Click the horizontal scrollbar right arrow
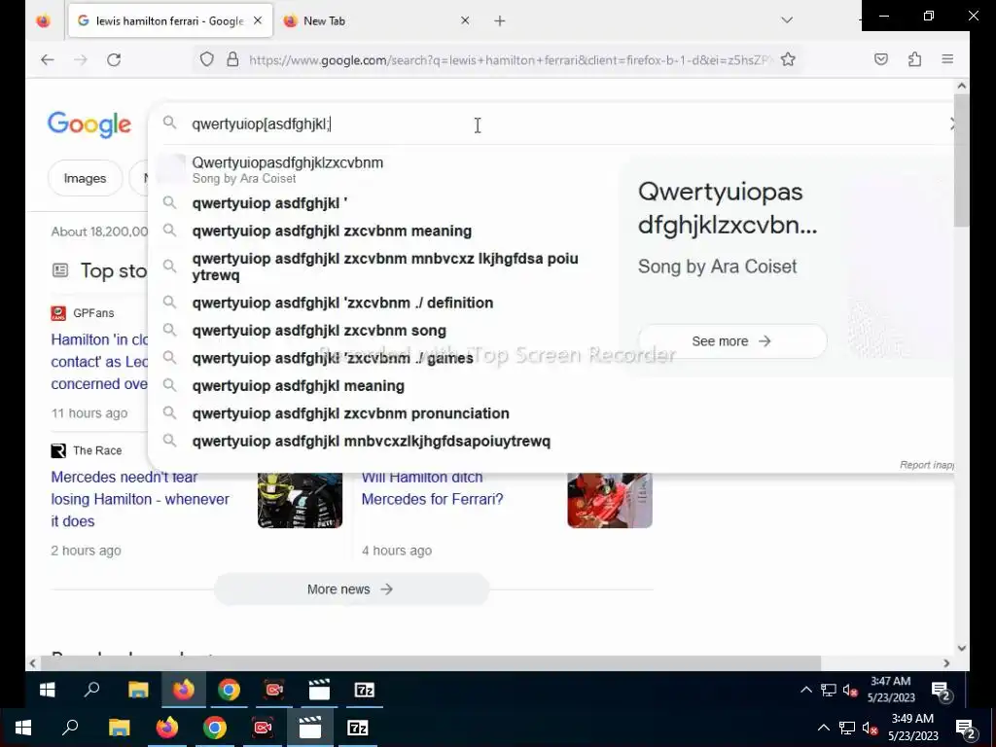Screen dimensions: 996x747 pos(947,663)
